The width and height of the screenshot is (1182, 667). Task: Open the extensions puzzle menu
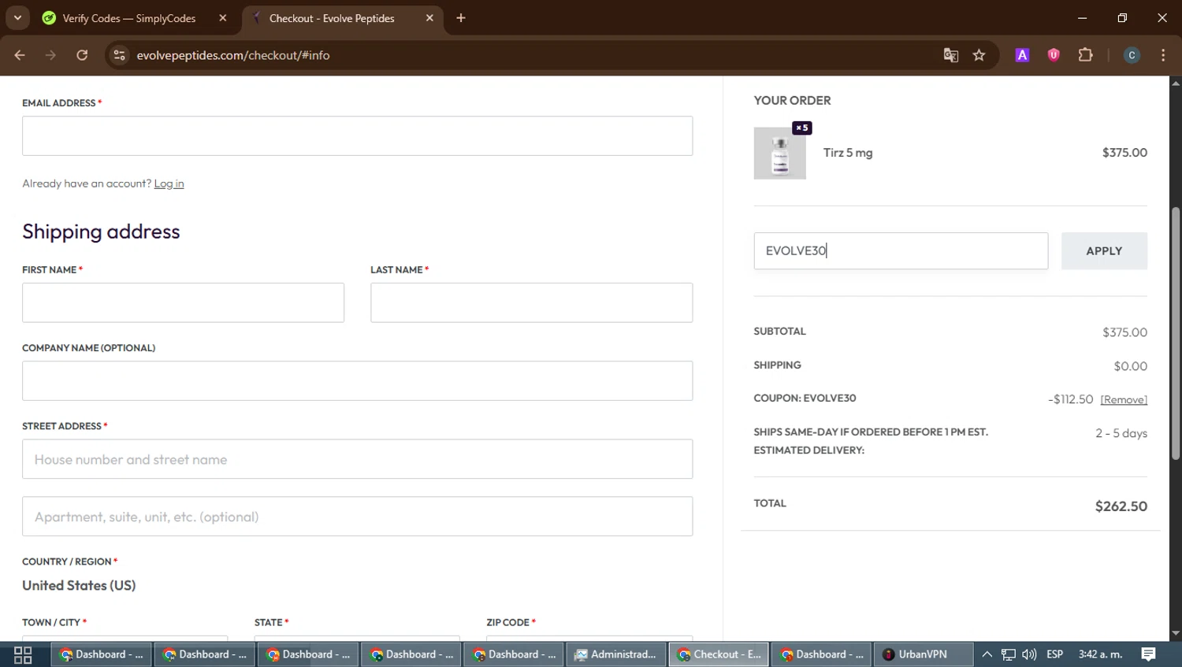click(x=1086, y=55)
